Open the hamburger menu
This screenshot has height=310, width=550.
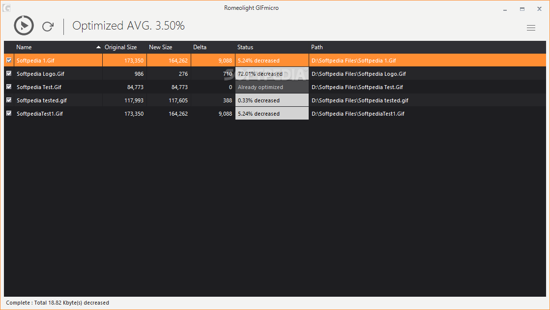(x=531, y=28)
